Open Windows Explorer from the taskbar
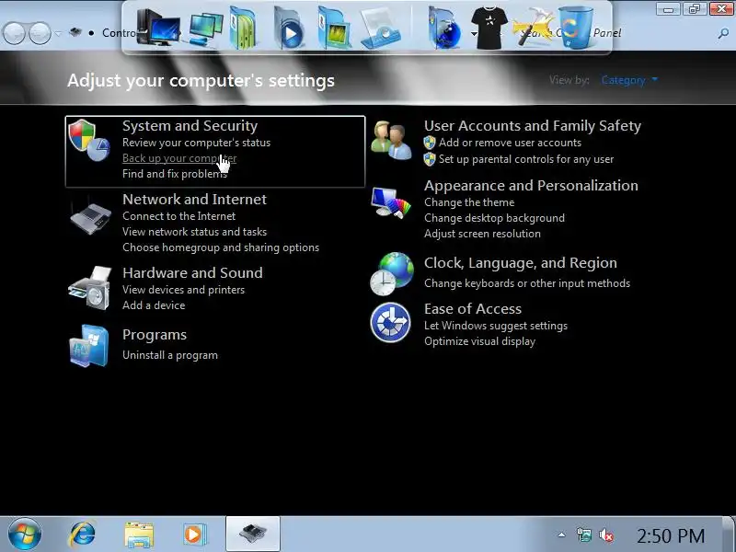Image resolution: width=736 pixels, height=552 pixels. 139,535
